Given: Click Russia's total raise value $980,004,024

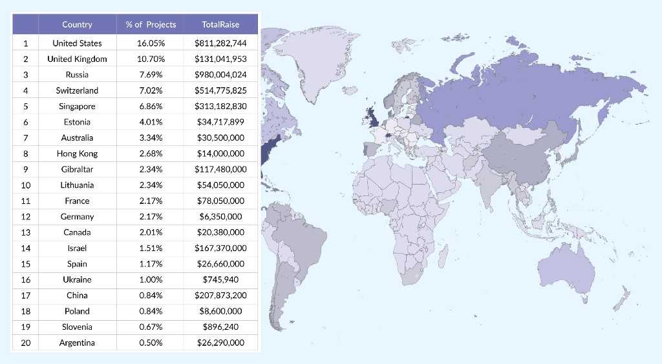Looking at the screenshot, I should click(220, 75).
